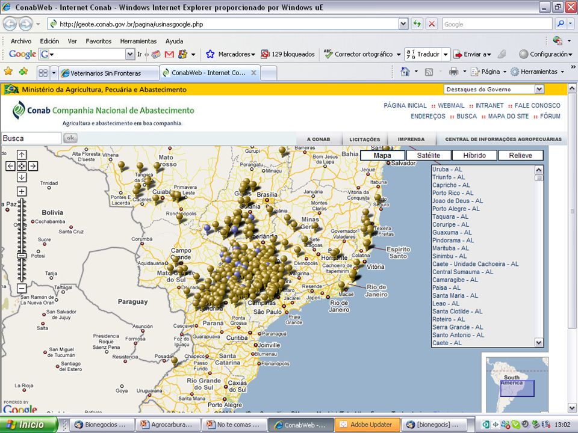Select Coruripe - AL in list

pyautogui.click(x=450, y=224)
